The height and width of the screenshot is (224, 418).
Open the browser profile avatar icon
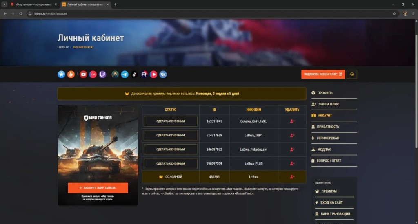point(405,13)
